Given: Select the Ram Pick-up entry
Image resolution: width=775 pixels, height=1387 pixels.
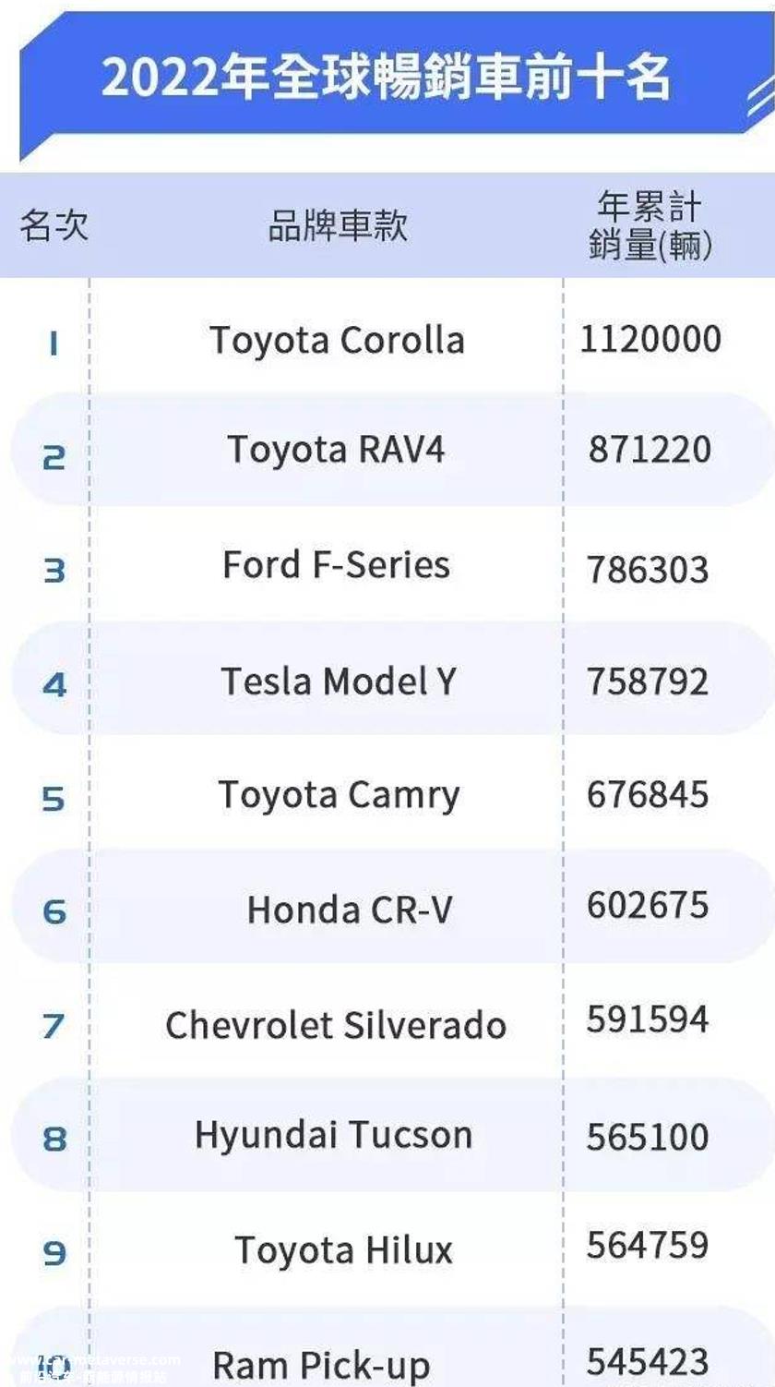Looking at the screenshot, I should point(321,1366).
